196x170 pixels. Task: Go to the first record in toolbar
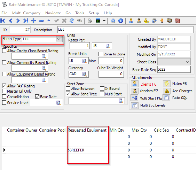coord(3,21)
